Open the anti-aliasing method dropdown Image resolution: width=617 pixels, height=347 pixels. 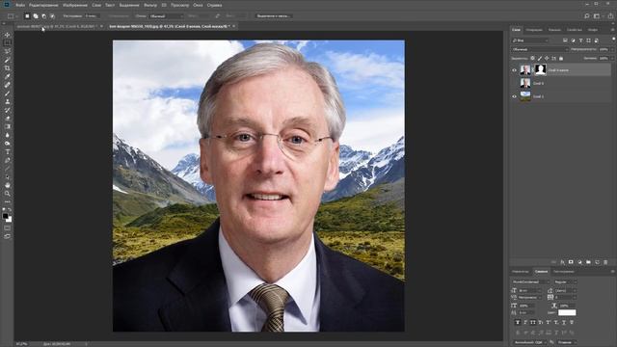pos(566,342)
